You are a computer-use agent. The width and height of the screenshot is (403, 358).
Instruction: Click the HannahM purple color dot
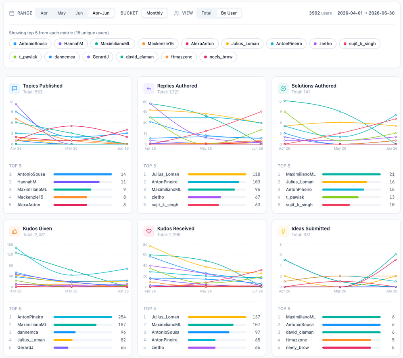click(60, 44)
